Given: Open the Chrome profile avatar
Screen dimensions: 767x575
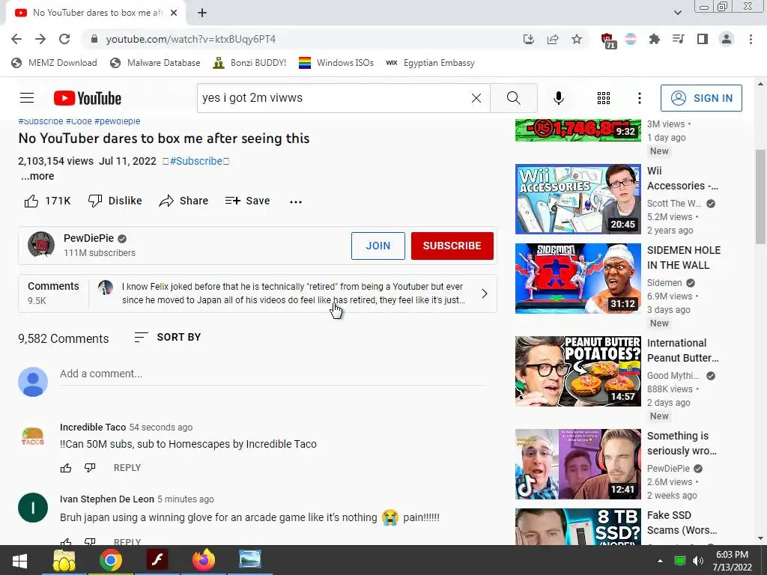Looking at the screenshot, I should pyautogui.click(x=727, y=39).
